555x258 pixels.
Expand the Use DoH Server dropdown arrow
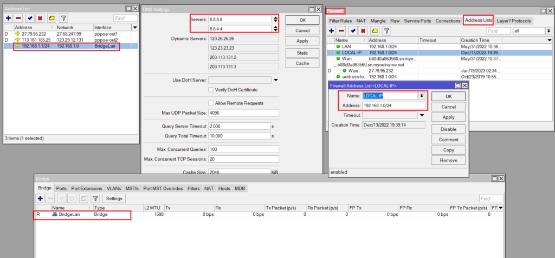point(276,80)
